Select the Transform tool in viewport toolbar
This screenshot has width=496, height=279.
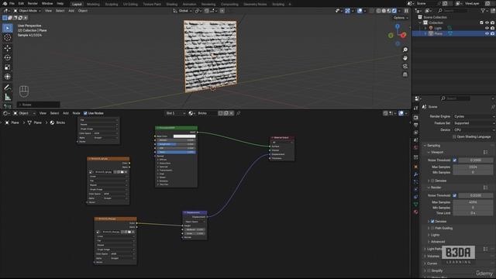(8, 77)
